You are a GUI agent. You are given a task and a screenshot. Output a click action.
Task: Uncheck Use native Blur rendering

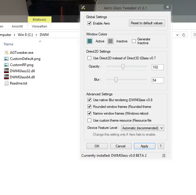pyautogui.click(x=89, y=100)
